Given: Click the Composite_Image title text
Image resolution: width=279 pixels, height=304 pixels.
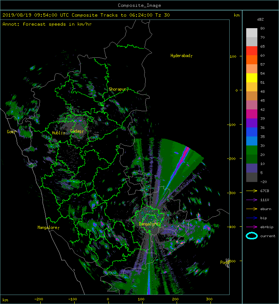Looking at the screenshot, I should click(x=139, y=5).
